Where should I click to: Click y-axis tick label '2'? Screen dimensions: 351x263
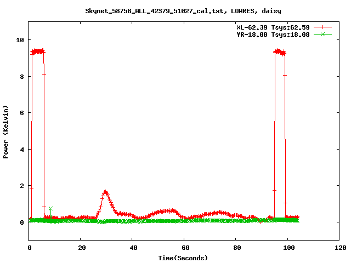tap(22, 186)
